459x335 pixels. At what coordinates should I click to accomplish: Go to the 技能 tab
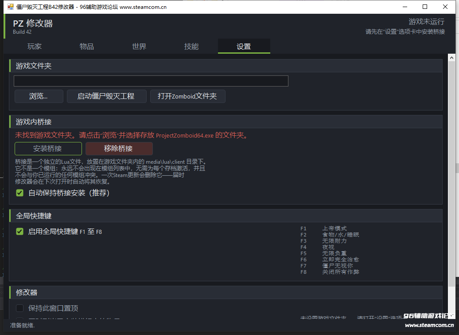click(191, 46)
